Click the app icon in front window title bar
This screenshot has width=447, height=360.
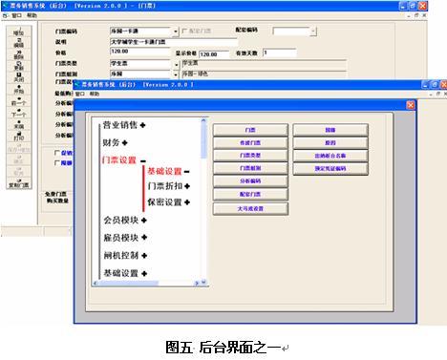pyautogui.click(x=76, y=84)
